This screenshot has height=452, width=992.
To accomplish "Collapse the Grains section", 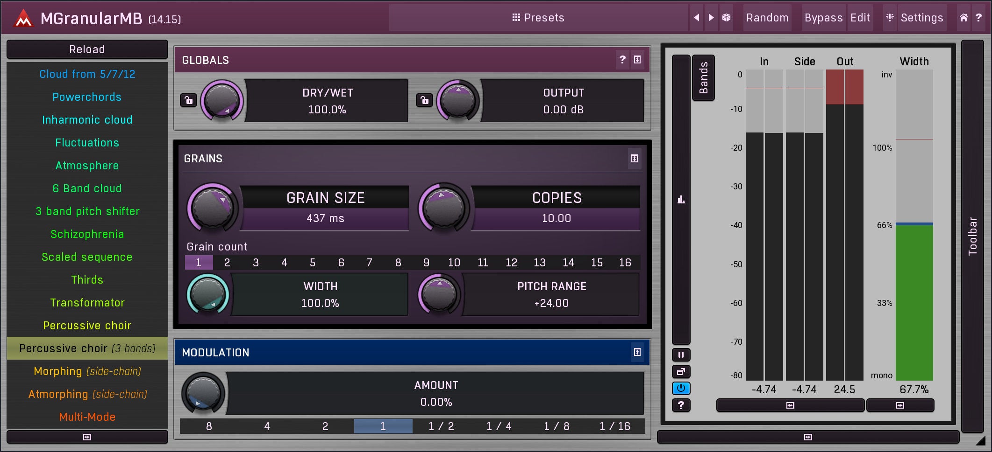I will click(x=634, y=159).
